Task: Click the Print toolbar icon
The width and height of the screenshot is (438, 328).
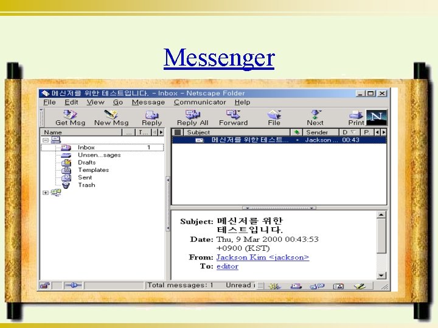Action: click(356, 118)
